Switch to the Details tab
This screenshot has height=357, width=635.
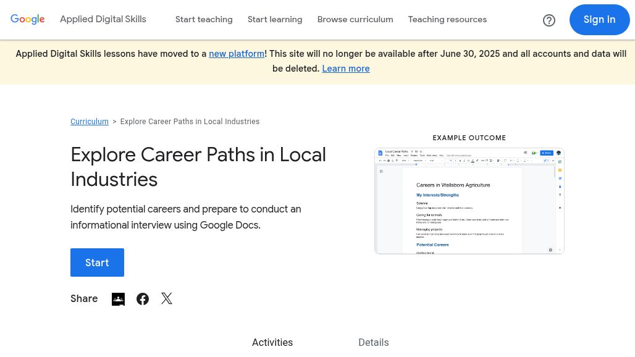click(373, 342)
